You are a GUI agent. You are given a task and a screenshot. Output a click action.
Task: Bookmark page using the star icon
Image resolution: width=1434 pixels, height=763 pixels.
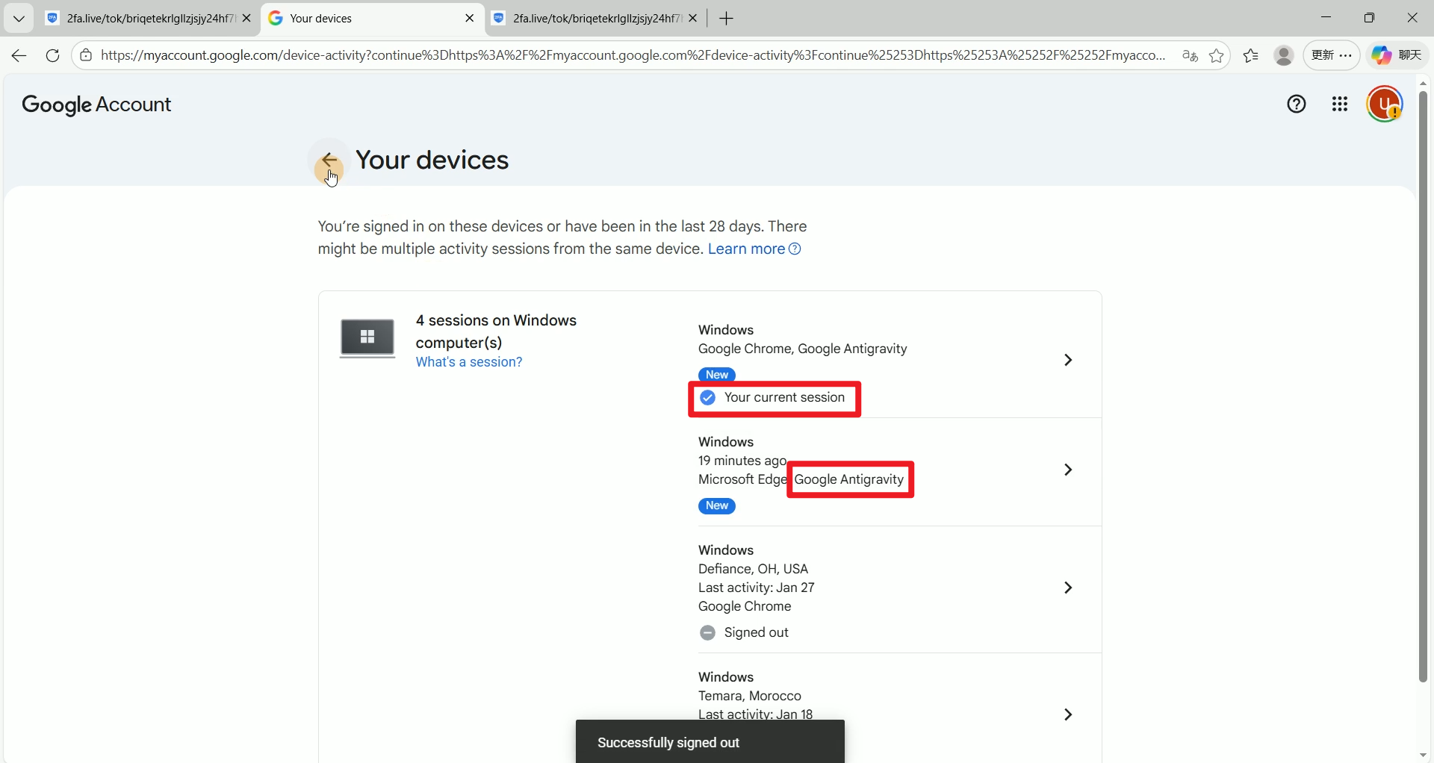click(x=1216, y=55)
